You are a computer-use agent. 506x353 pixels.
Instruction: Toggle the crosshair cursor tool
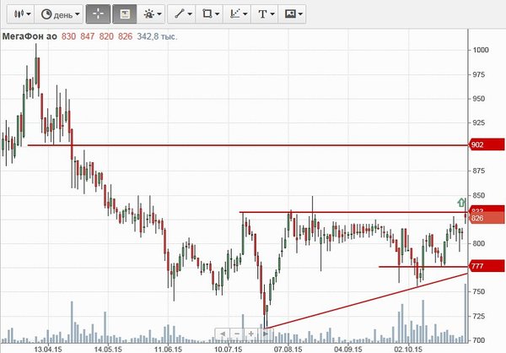click(98, 14)
